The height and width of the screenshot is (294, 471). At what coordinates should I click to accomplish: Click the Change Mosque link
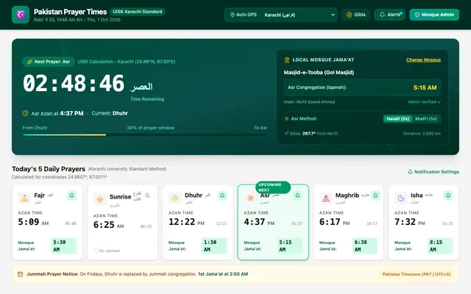[x=424, y=60]
